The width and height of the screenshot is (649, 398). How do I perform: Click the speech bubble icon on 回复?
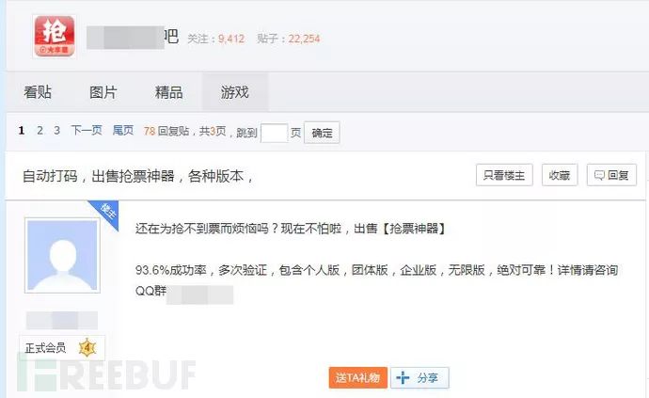coord(599,175)
